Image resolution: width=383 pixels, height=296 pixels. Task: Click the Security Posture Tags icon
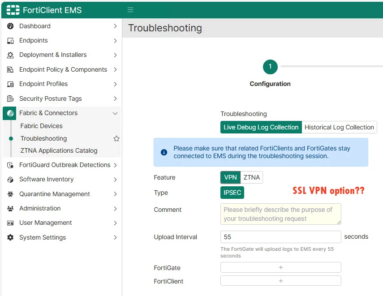[10, 99]
